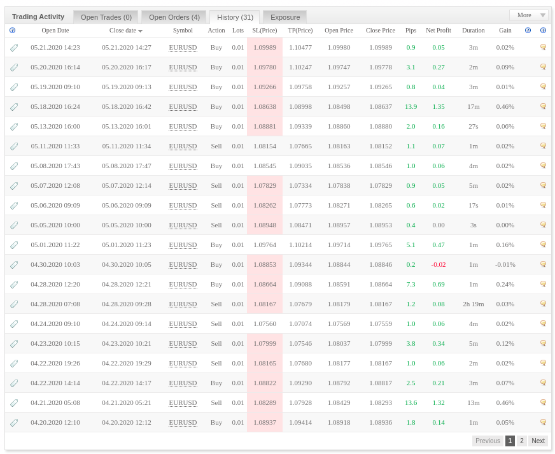Switch to Open Orders (4) tab
Image resolution: width=555 pixels, height=454 pixels.
pyautogui.click(x=174, y=17)
